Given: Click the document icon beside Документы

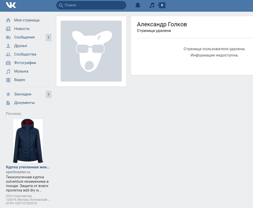Looking at the screenshot, I should pyautogui.click(x=8, y=103).
